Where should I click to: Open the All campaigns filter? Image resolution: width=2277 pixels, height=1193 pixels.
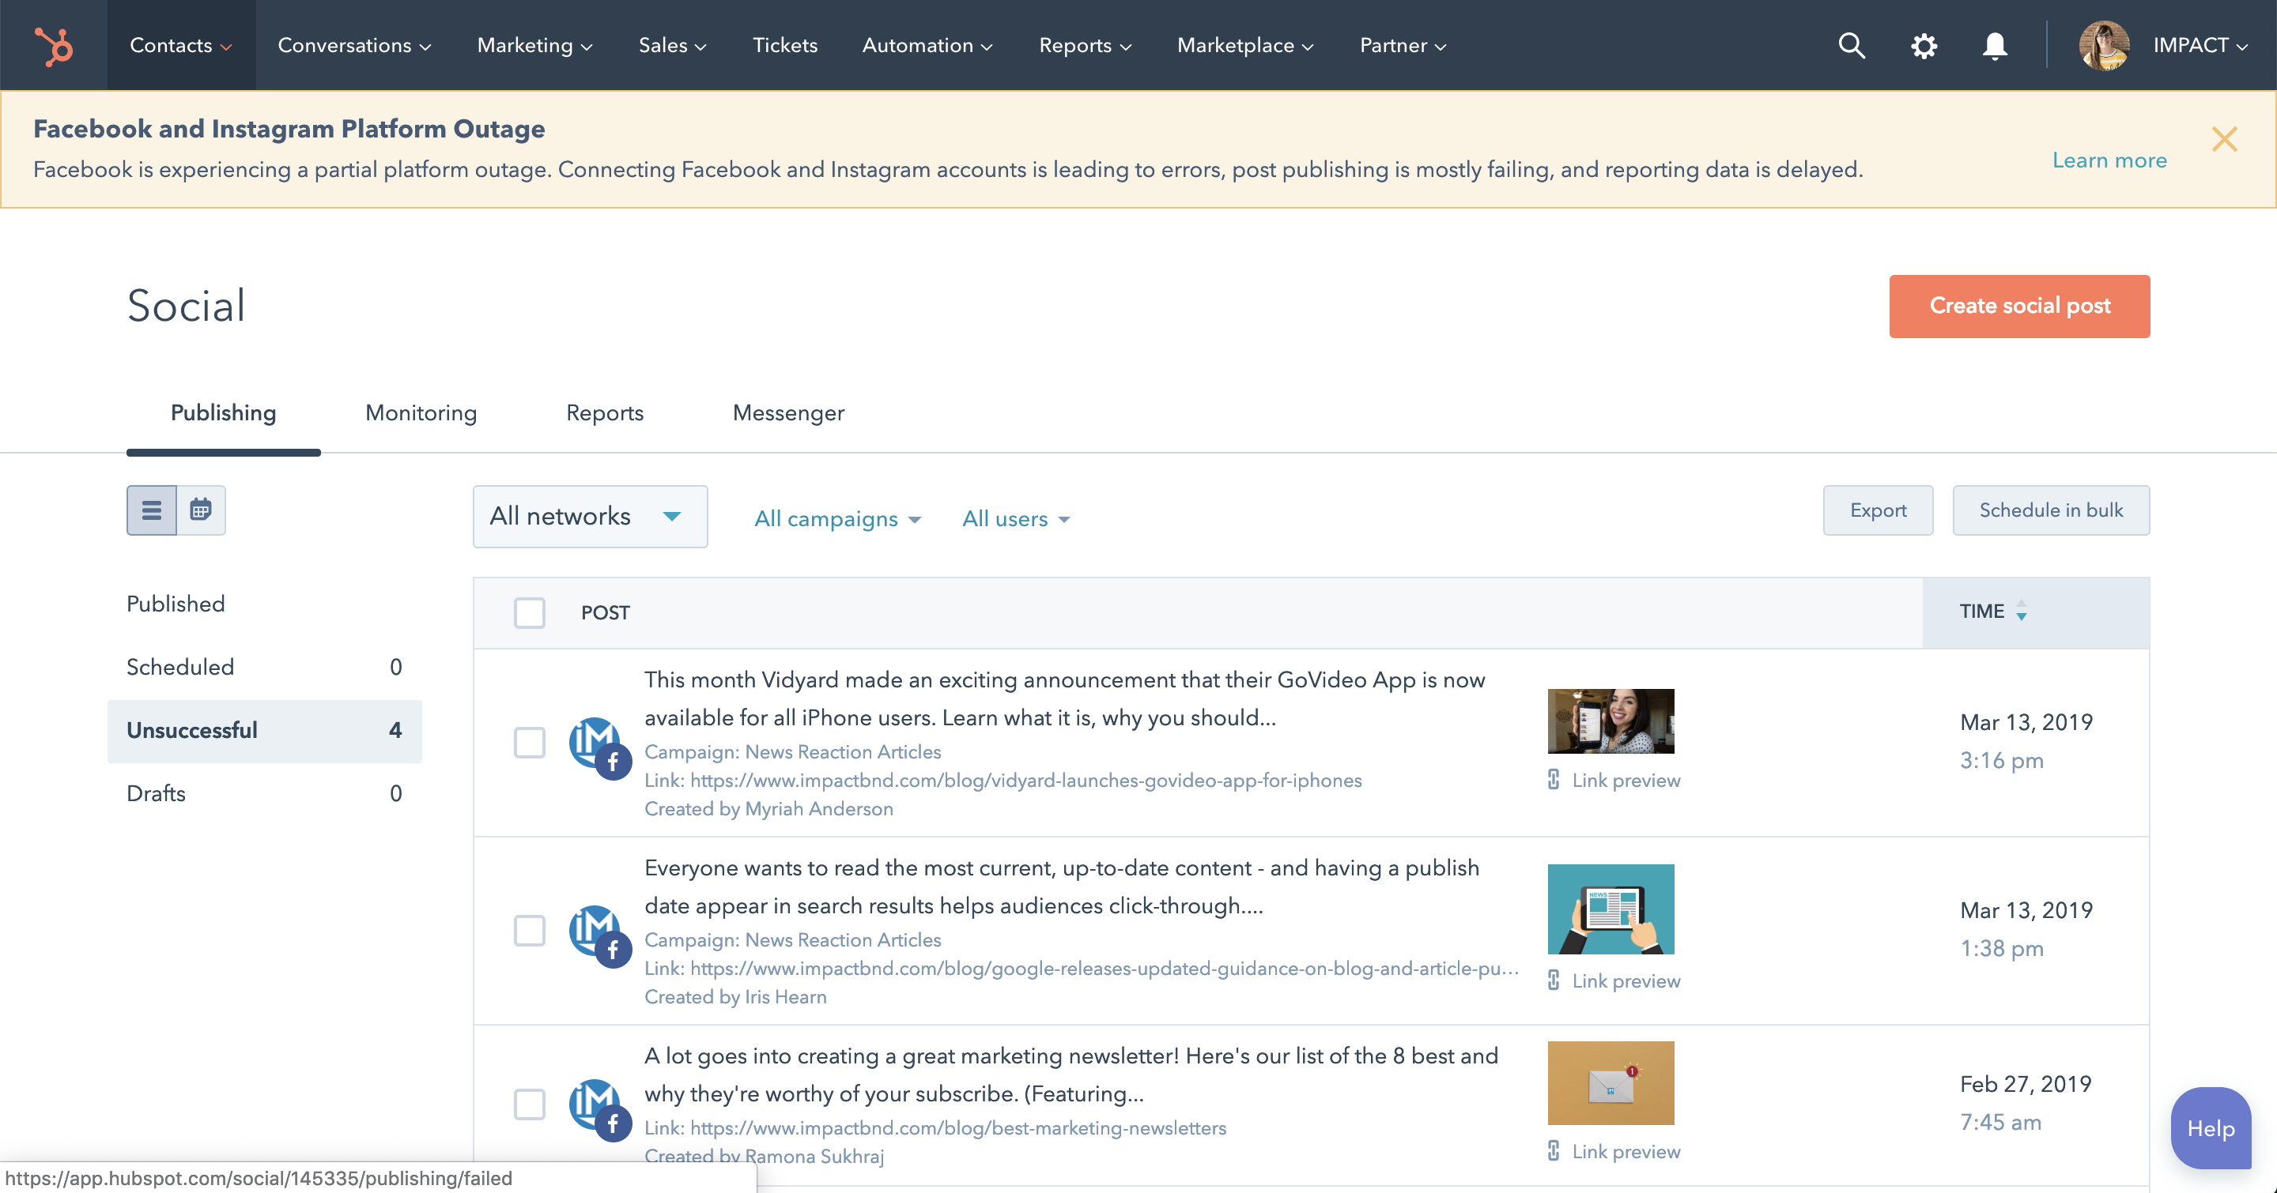click(x=837, y=519)
